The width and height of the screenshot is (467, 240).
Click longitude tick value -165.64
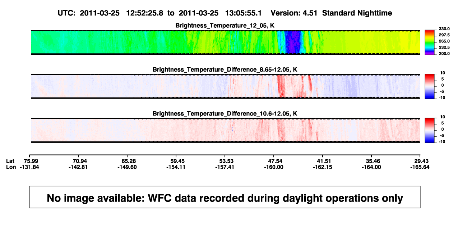point(421,167)
